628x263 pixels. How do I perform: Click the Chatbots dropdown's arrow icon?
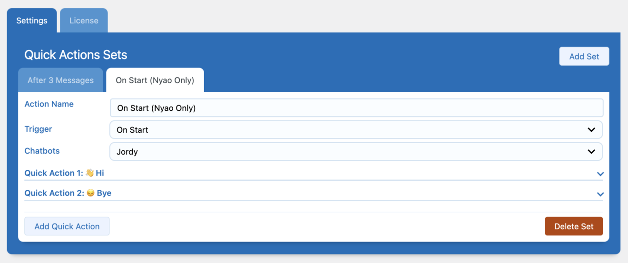[591, 152]
